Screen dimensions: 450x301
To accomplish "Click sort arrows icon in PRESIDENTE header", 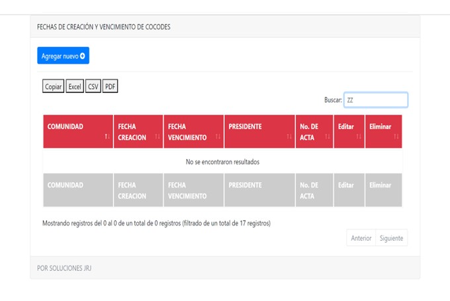I will coord(289,137).
